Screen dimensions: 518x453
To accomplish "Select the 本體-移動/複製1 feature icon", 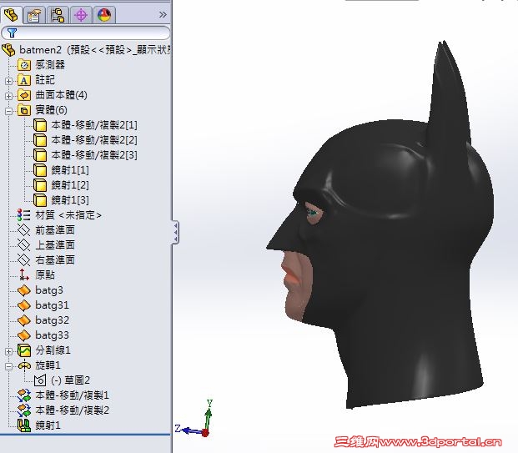I will pos(24,395).
